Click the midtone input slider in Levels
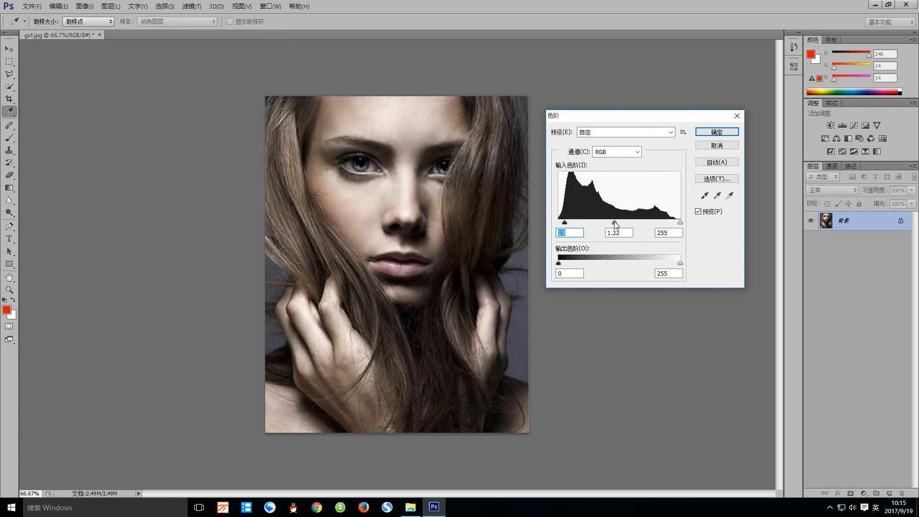This screenshot has height=517, width=919. [x=614, y=222]
